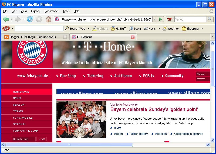216x154 pixels.
Task: Open the Bookmarks menu
Action: pyautogui.click(x=52, y=11)
